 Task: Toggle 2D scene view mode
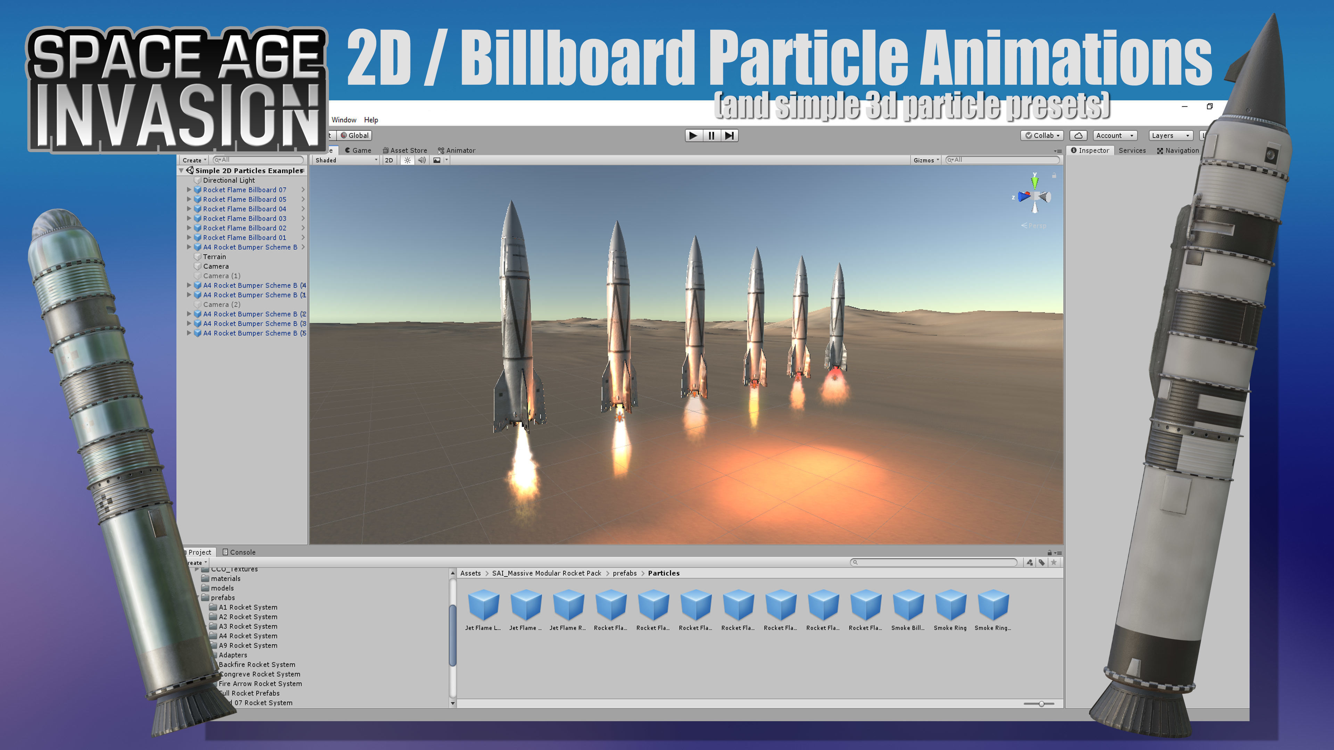click(x=389, y=160)
